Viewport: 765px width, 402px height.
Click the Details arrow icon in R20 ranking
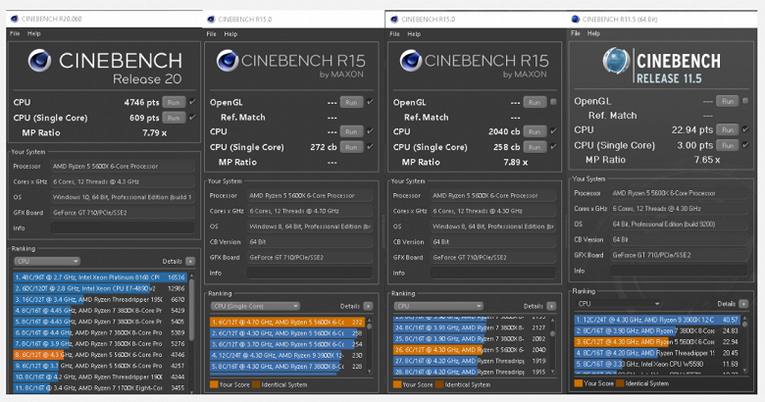(189, 262)
